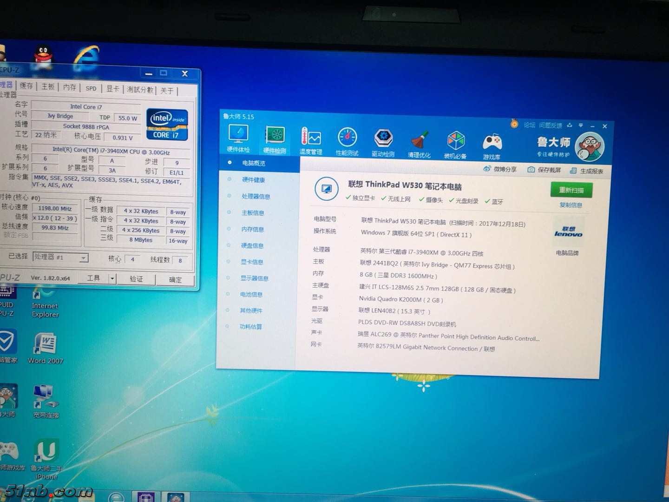Click 生成报表 generate report
Viewport: 669px width, 502px height.
586,171
